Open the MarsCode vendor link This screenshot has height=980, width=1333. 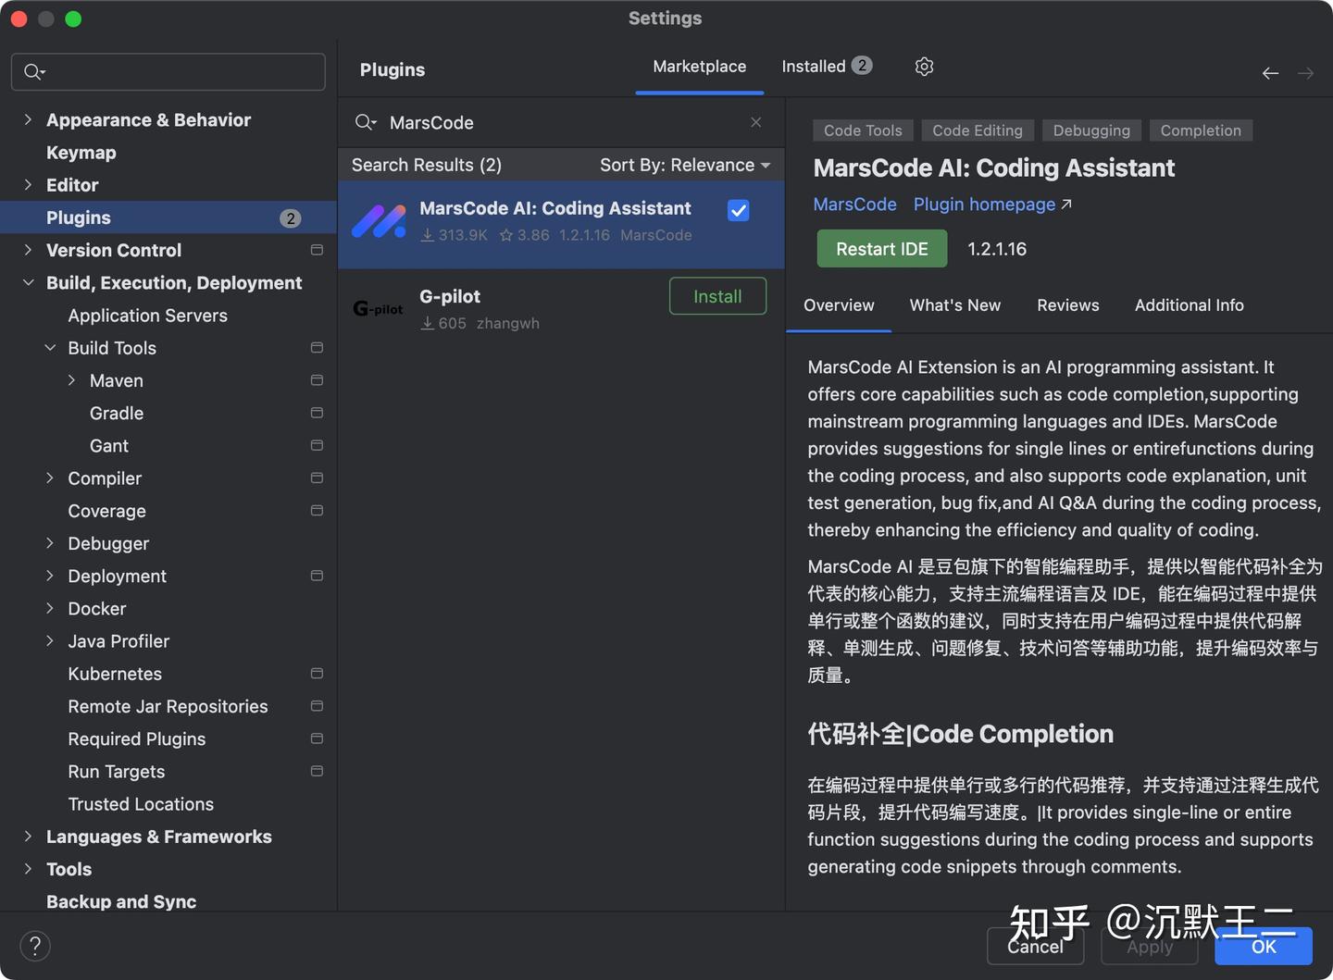(854, 205)
